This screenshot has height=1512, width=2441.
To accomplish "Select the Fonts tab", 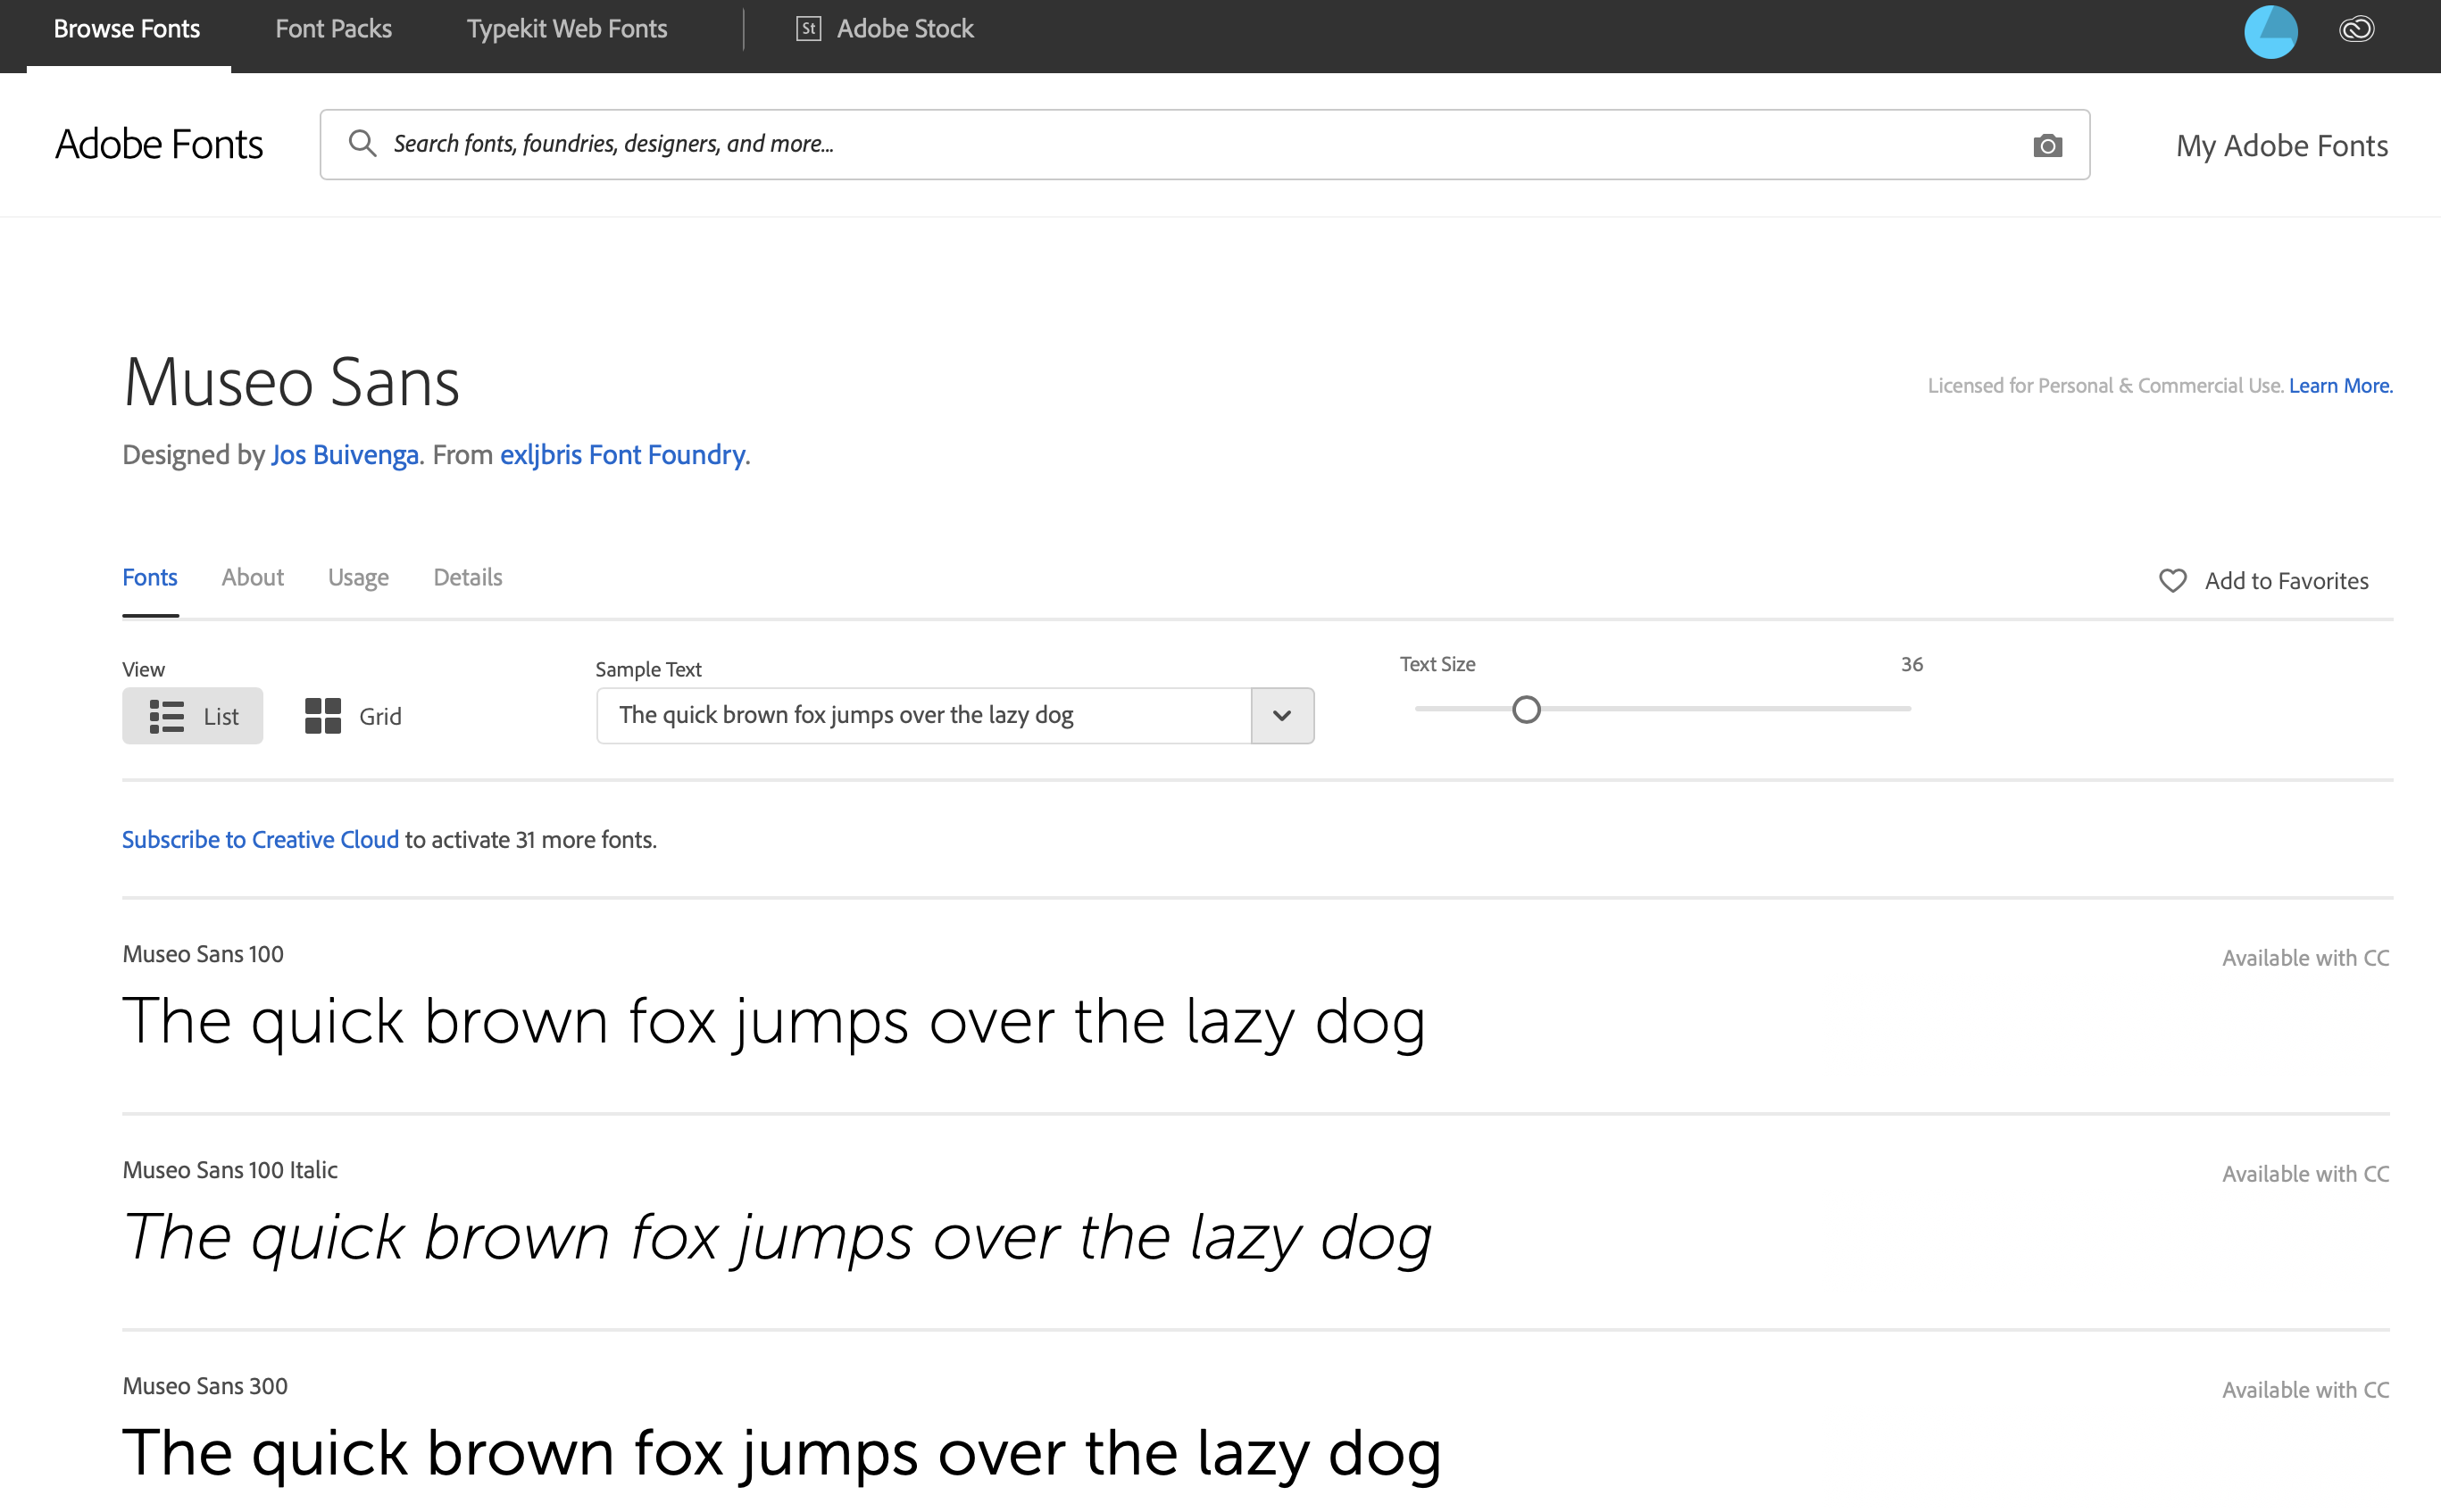I will pos(150,577).
